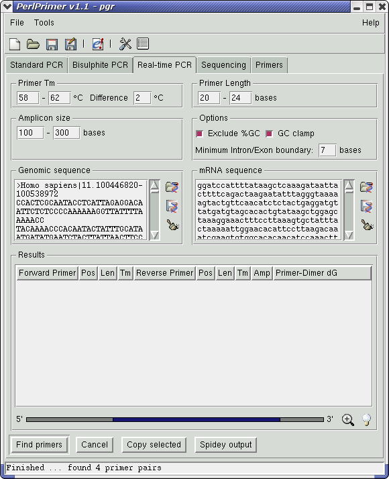Open preferences with wrench and screwdriver icon
Screen dimensions: 389x479
[x=125, y=44]
